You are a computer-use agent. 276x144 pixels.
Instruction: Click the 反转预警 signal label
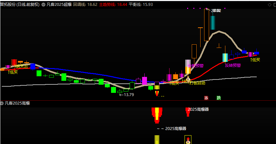(233, 65)
